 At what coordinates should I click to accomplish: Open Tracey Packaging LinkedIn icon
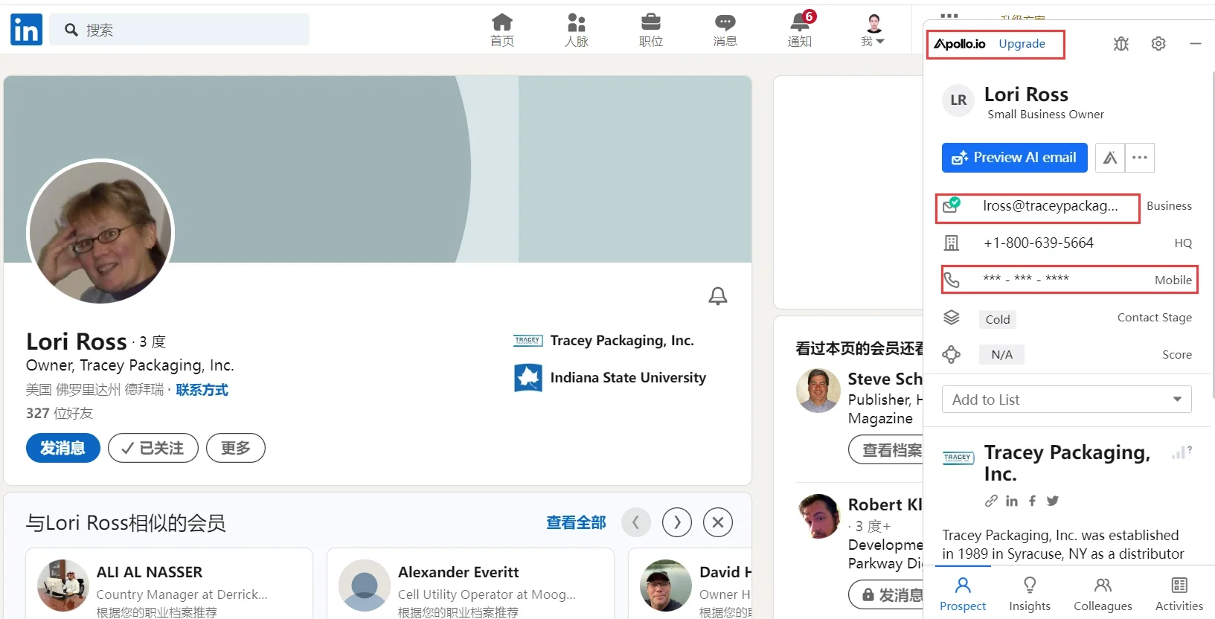[1012, 501]
